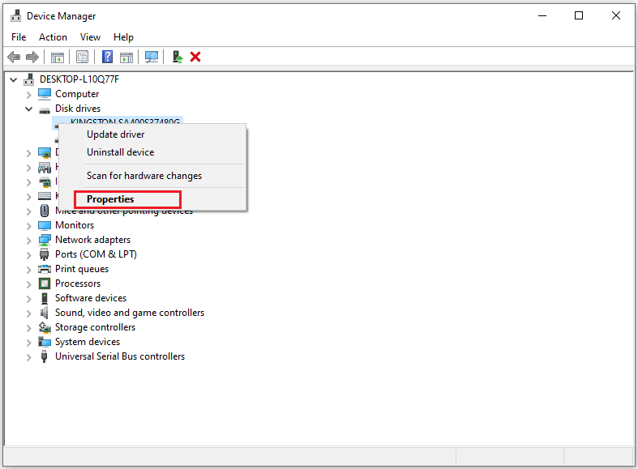Choose Update driver from context menu

coord(152,134)
